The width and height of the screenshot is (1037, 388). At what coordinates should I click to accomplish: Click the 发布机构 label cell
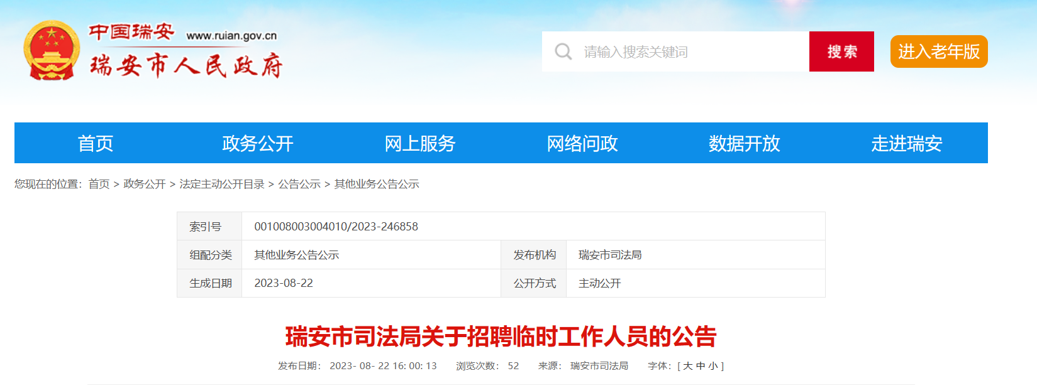pos(534,255)
